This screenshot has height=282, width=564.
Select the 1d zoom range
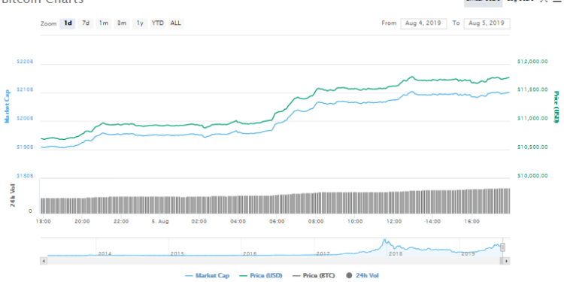[x=68, y=23]
